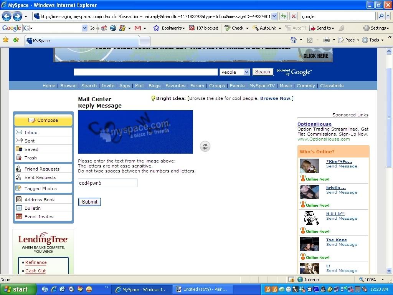Click the smiley face quick launch icon
393x295 pixels.
pos(89,289)
